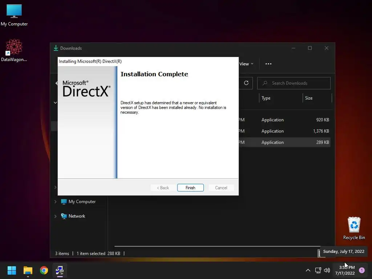Maximize the Downloads window

coord(310,48)
